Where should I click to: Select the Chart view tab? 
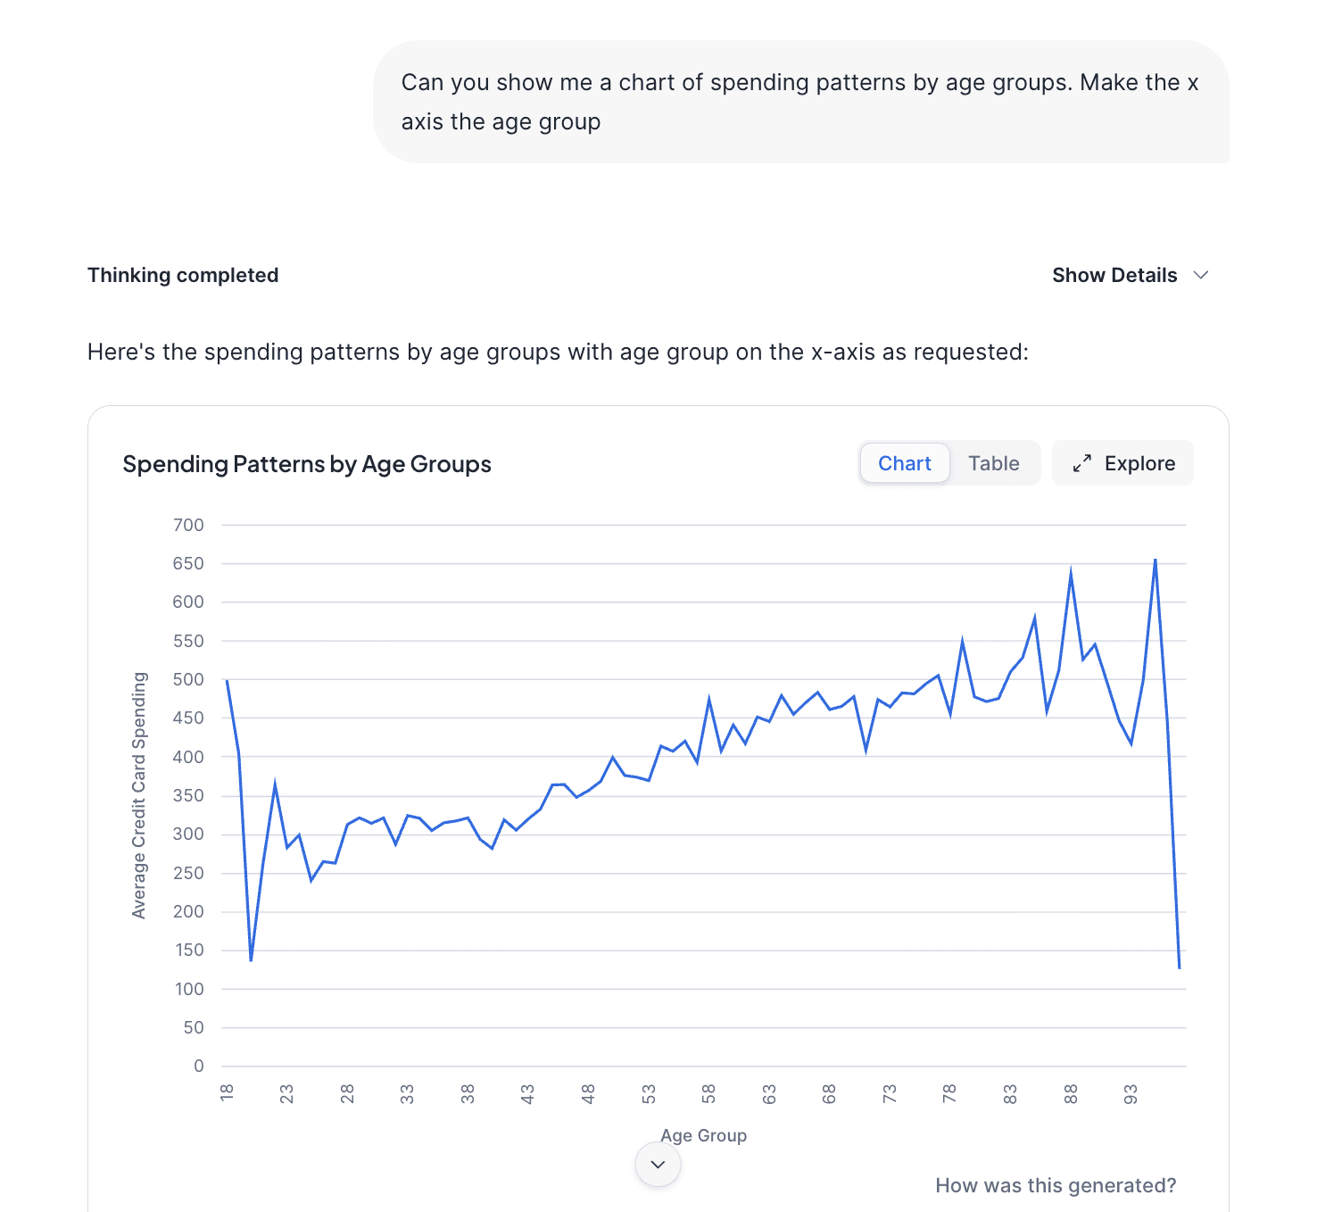[904, 463]
